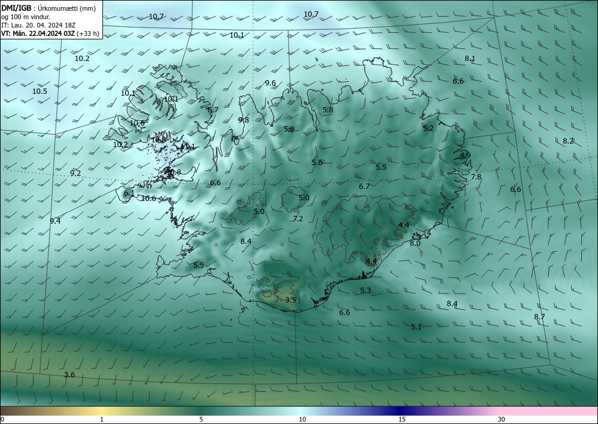Click the map value 4.9
The image size is (598, 424).
(x=465, y=155)
